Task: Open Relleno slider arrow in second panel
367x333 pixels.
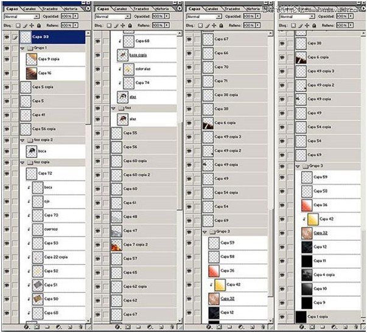Action: (x=167, y=26)
